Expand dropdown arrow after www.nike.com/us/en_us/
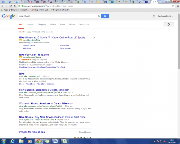 point(41,76)
